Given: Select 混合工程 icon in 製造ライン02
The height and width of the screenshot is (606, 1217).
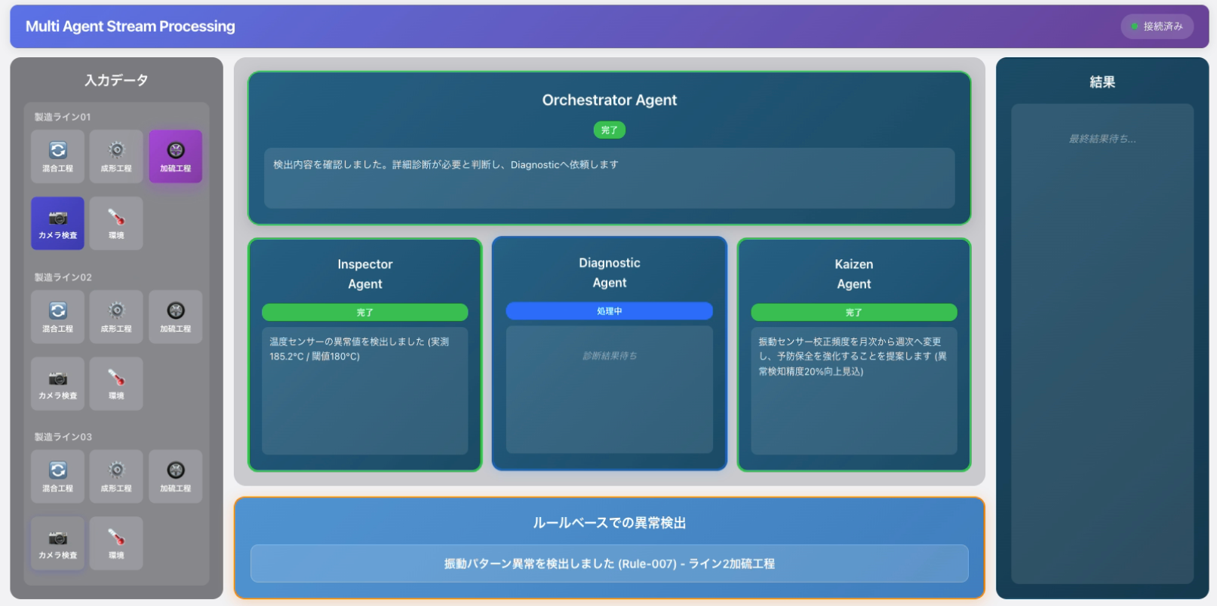Looking at the screenshot, I should [x=57, y=317].
